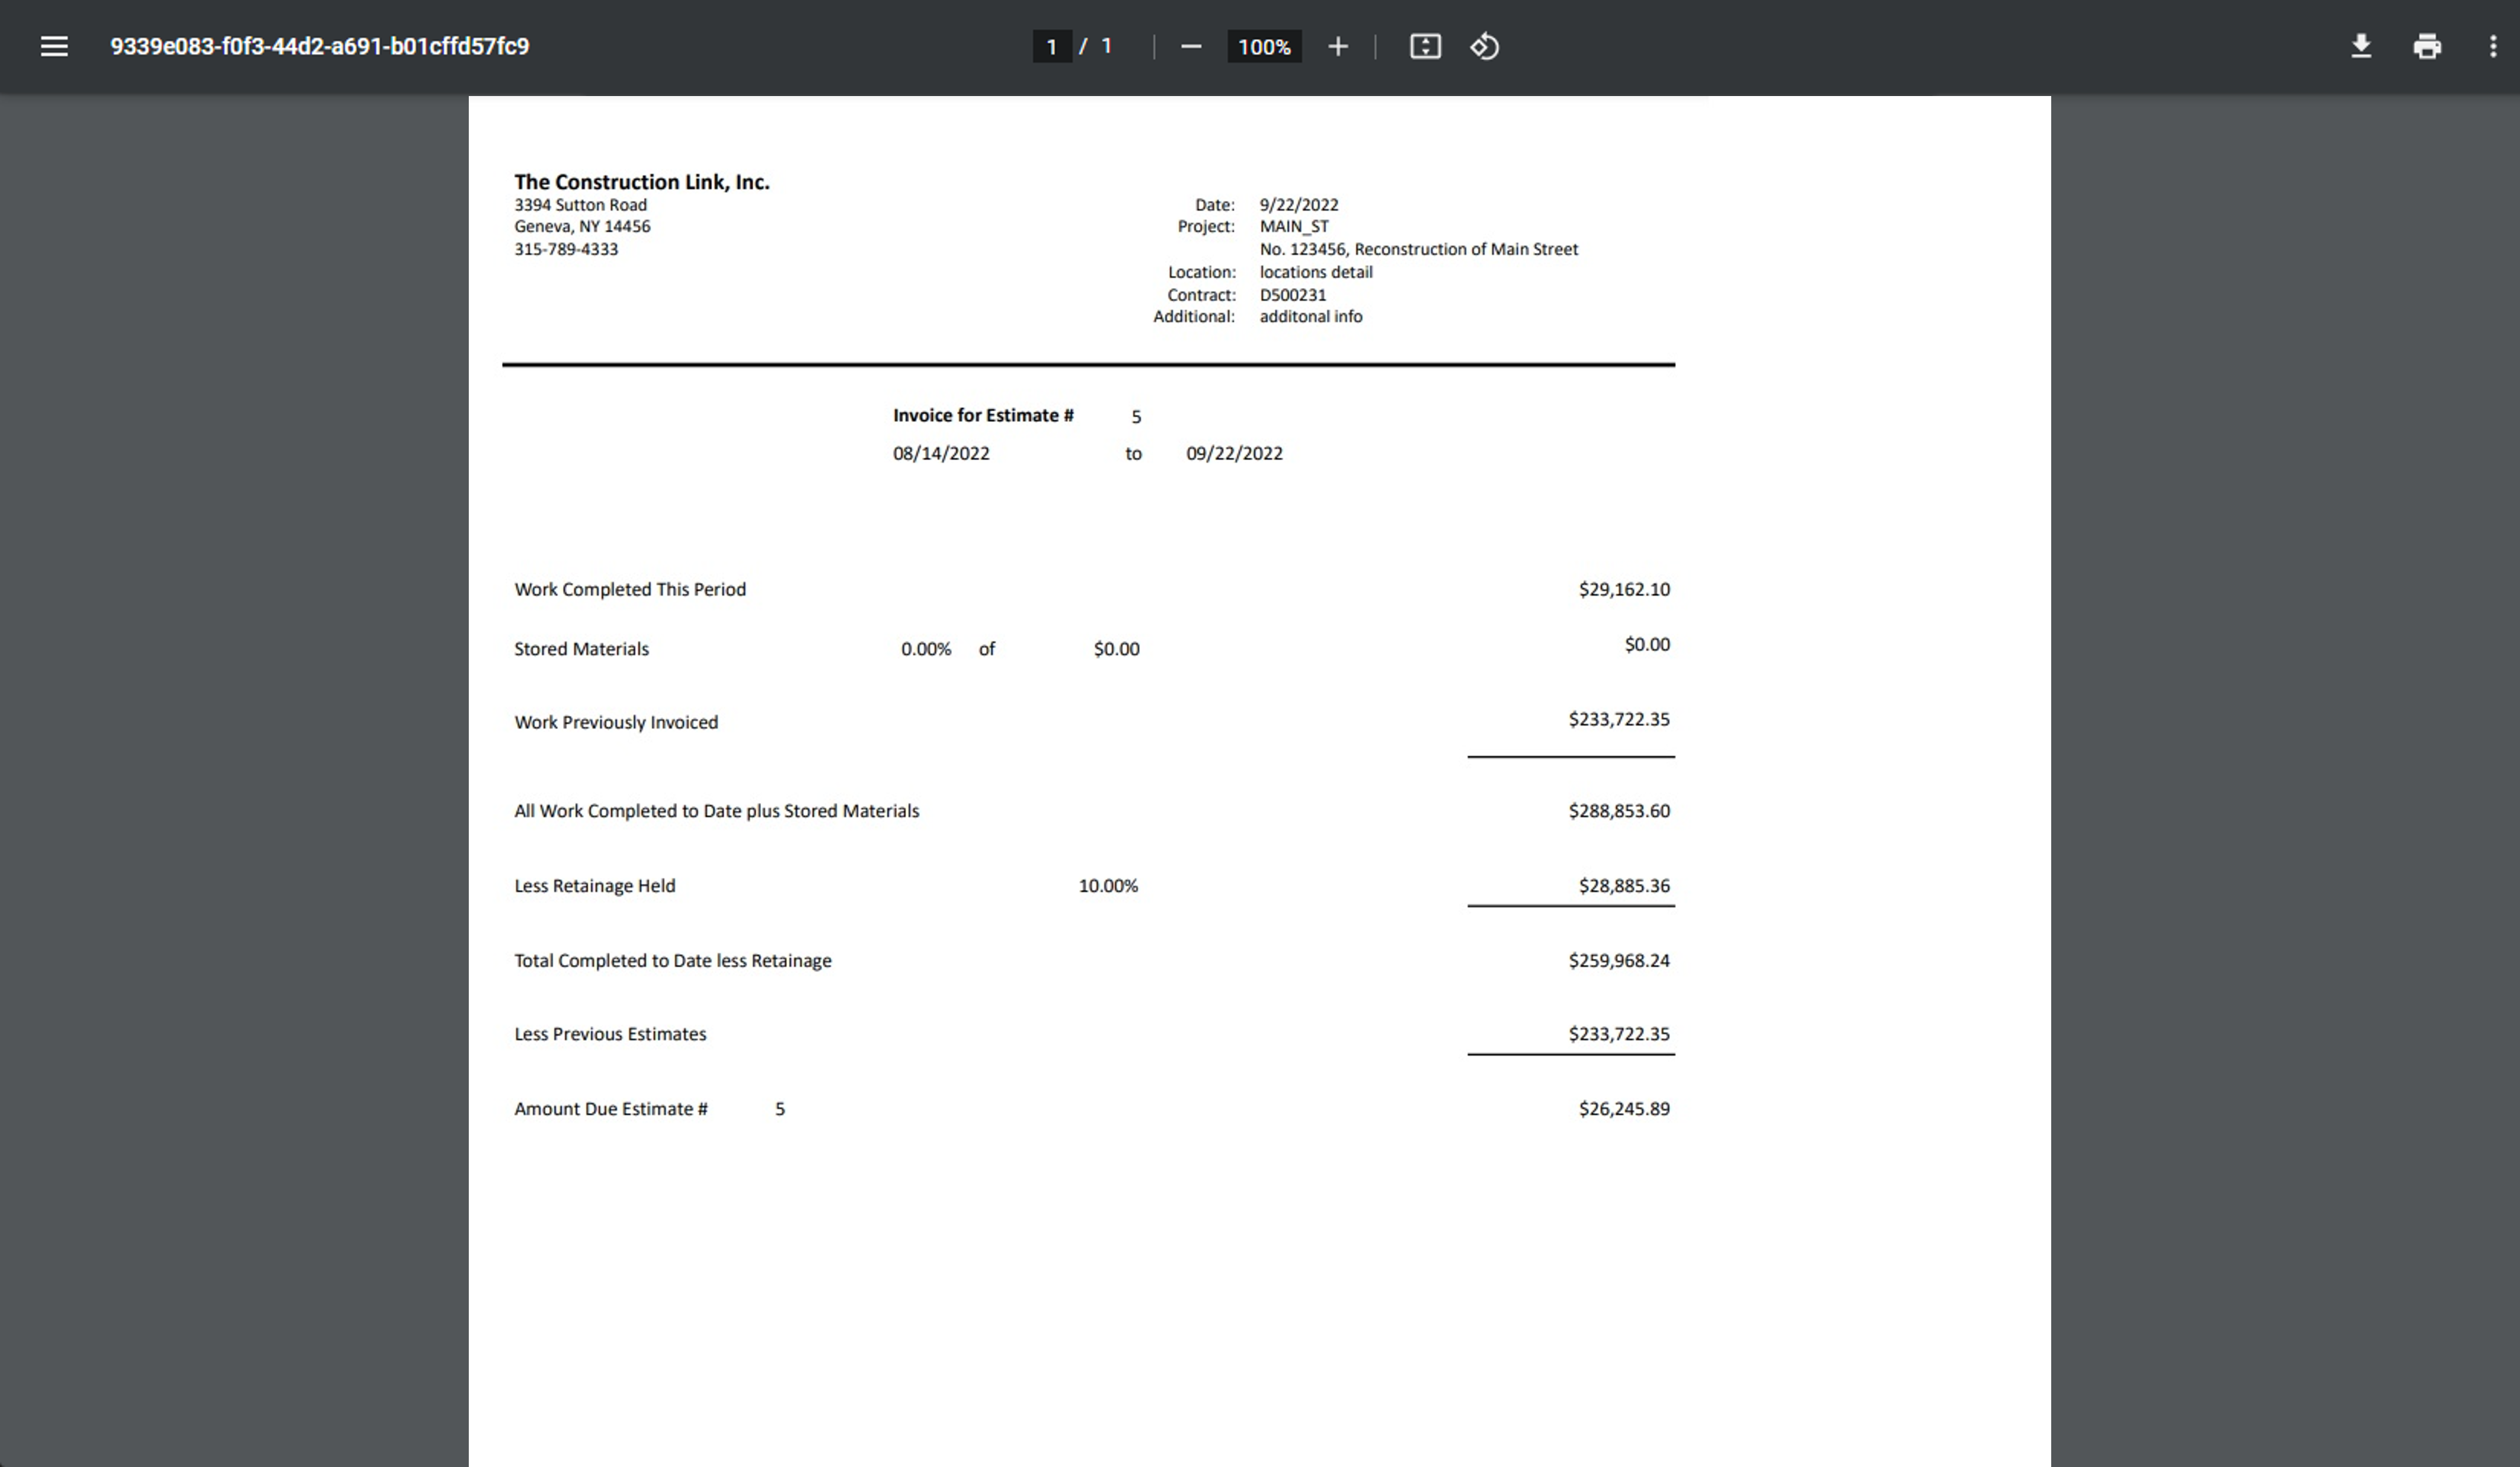Viewport: 2520px width, 1467px height.
Task: Rotate the document counterclockwise
Action: tap(1484, 46)
